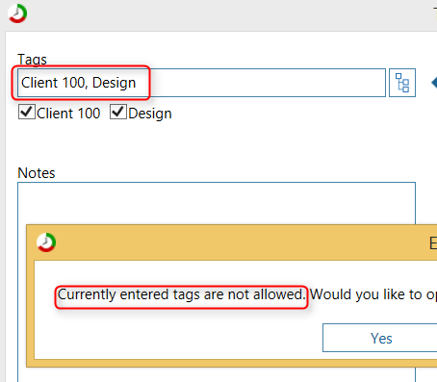Place cursor on Client 100 in Tags field

pos(53,83)
